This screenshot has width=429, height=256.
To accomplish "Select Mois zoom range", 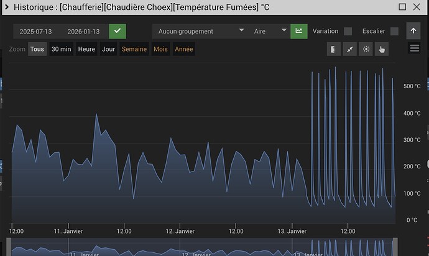I will coord(160,49).
